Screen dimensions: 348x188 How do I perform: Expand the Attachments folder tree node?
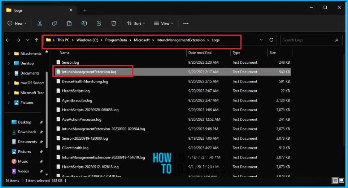point(9,54)
